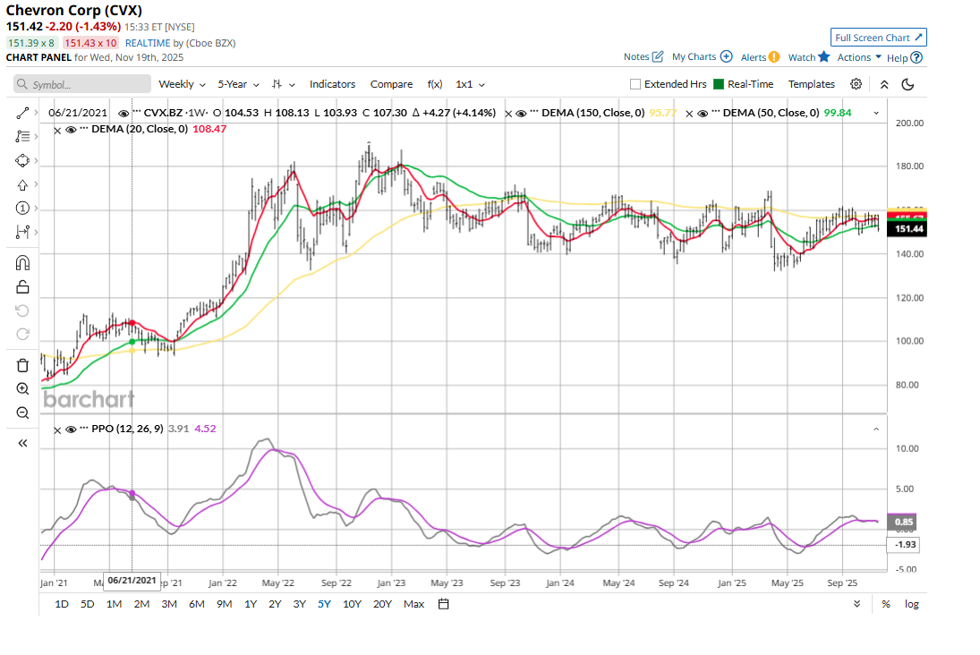Zoom in using the magnifier plus icon

pyautogui.click(x=22, y=389)
